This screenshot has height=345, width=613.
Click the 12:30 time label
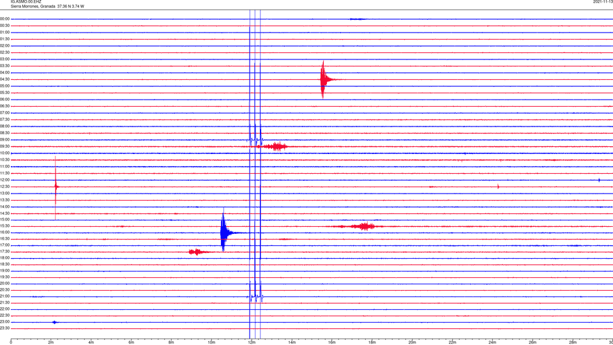(5, 187)
